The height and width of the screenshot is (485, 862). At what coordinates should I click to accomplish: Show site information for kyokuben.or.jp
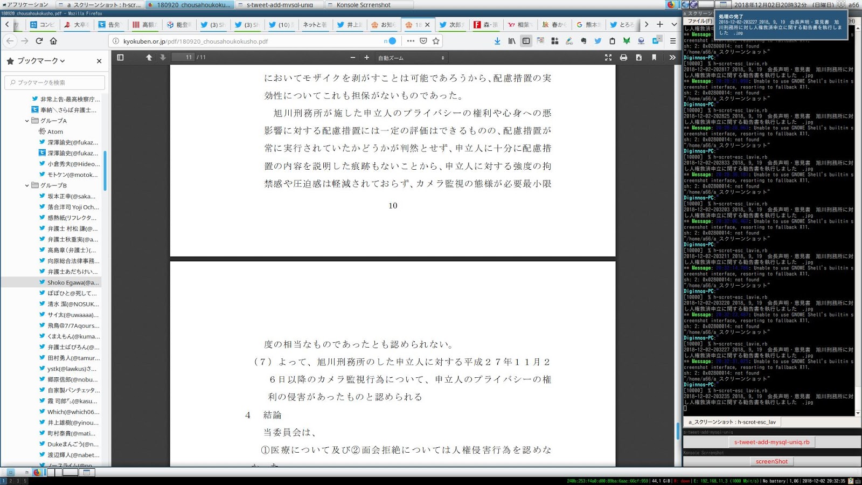coord(115,41)
